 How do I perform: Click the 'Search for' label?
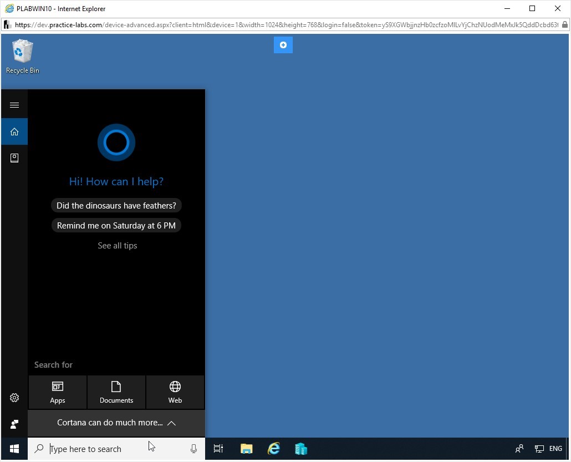tap(53, 365)
